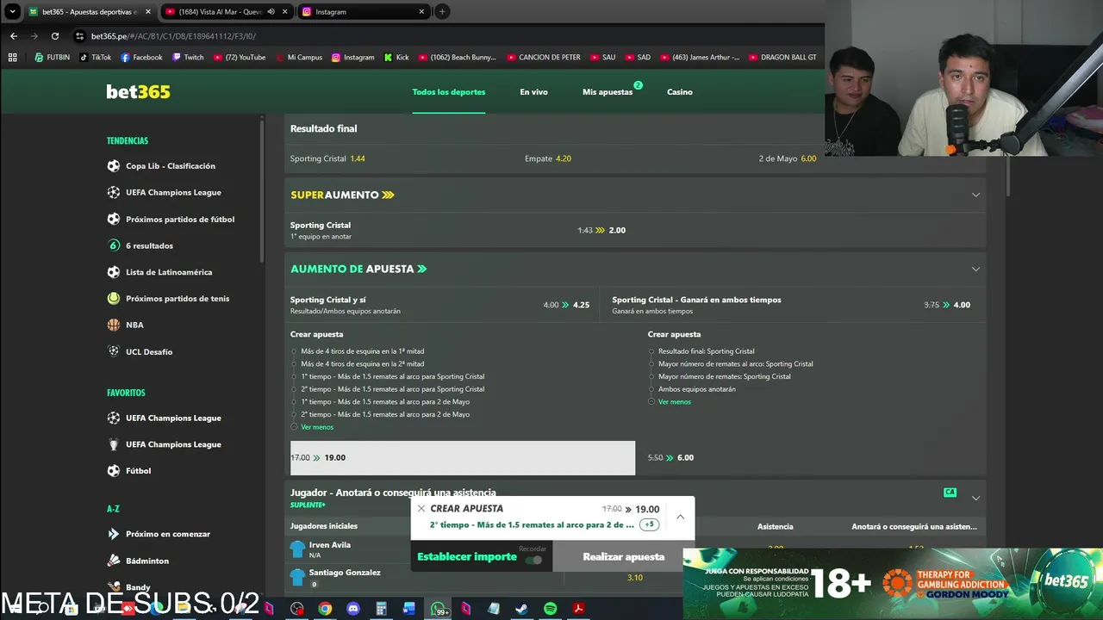Screen dimensions: 1103x620
Task: Open the Chrome tab search dropdown
Action: 12,12
